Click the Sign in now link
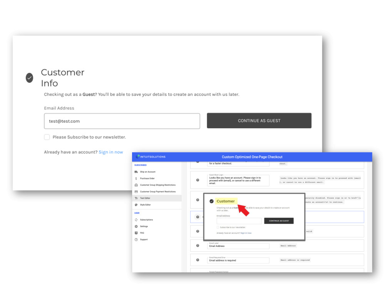The width and height of the screenshot is (385, 308). 111,152
